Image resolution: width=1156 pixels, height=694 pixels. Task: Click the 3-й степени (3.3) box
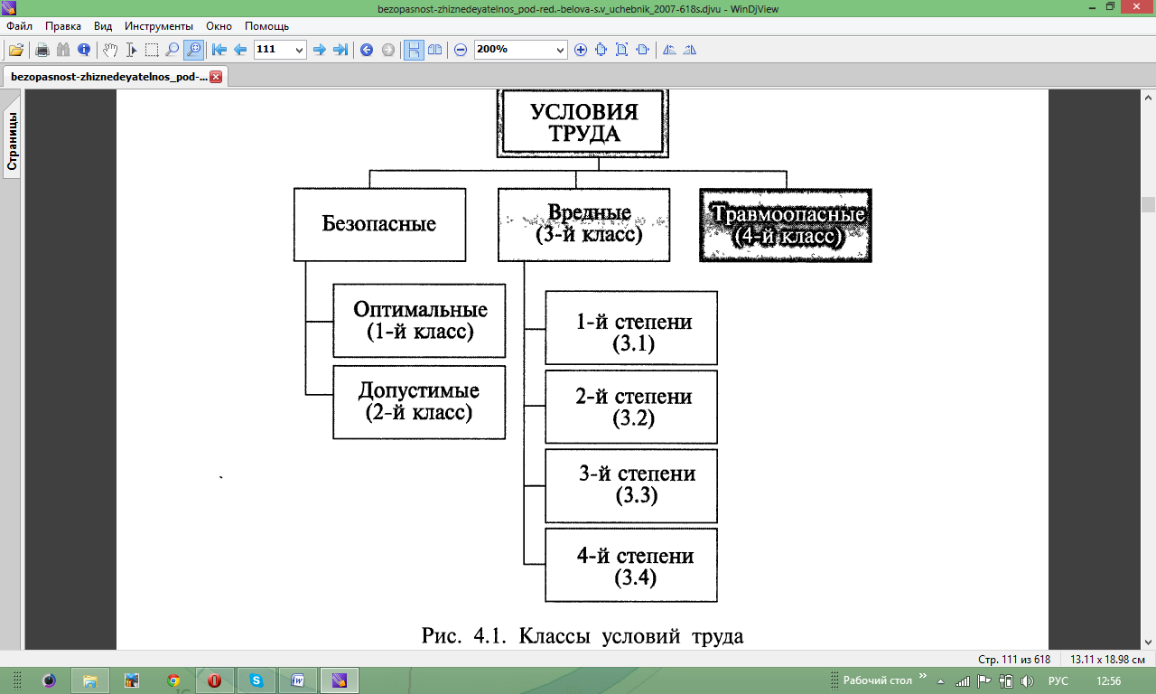(631, 485)
